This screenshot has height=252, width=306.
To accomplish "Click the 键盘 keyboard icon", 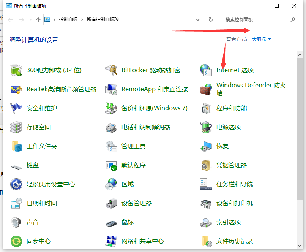I will (x=16, y=167).
